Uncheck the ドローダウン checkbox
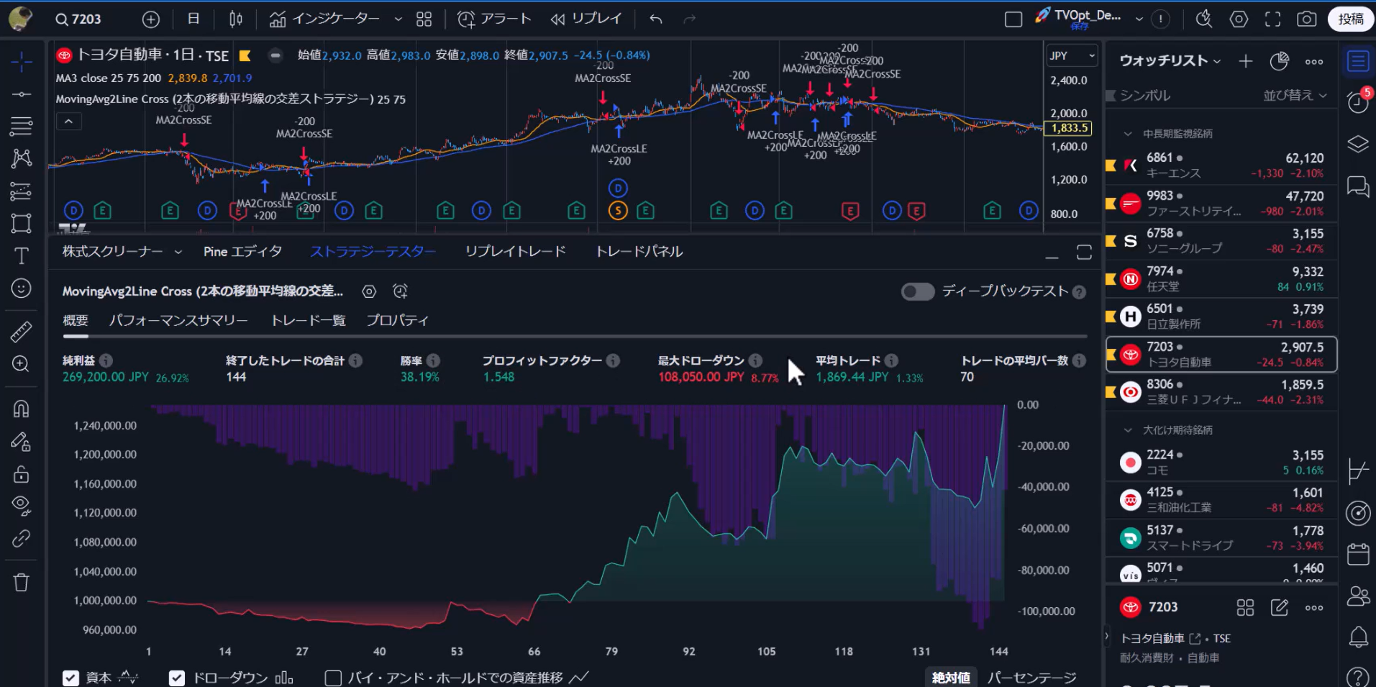1376x687 pixels. coord(177,678)
